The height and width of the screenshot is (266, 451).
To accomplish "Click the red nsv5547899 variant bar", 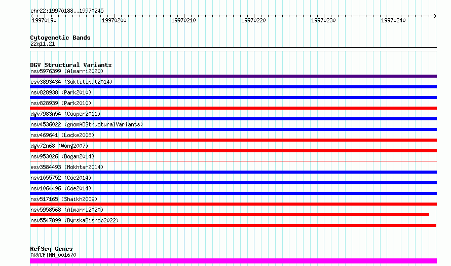I will tap(233, 225).
